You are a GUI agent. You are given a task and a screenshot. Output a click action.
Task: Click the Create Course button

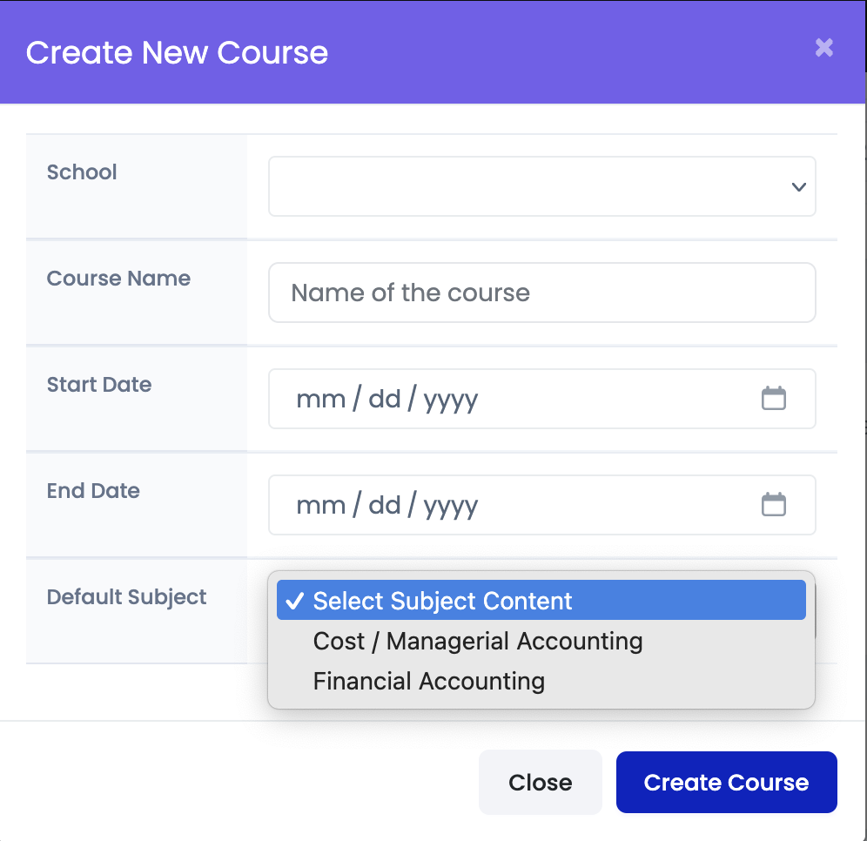click(x=726, y=782)
